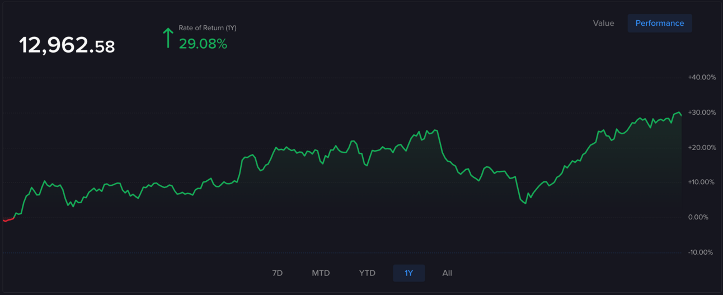Select the 7D time range
This screenshot has height=295, width=723.
(x=277, y=273)
